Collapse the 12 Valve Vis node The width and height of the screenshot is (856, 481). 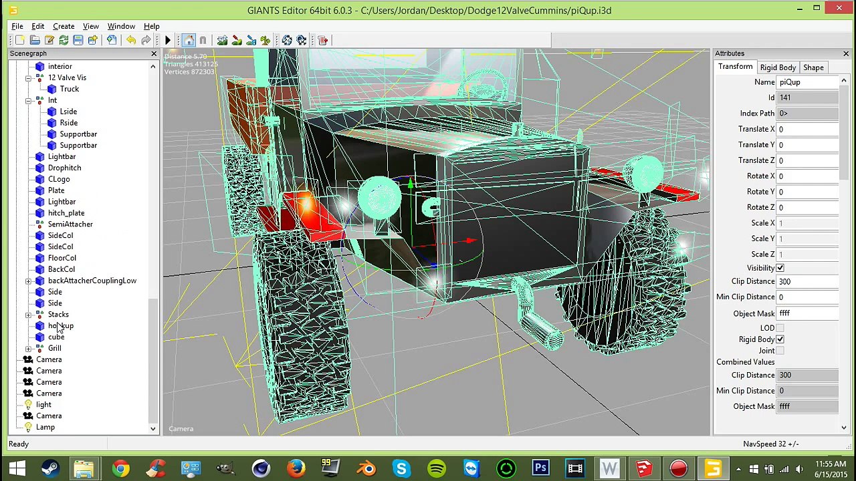(x=28, y=77)
